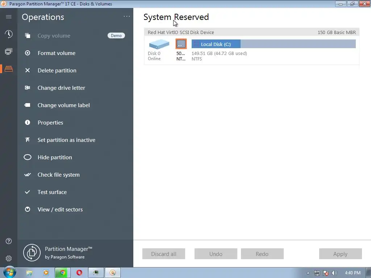Open the Settings gear icon

[9, 258]
